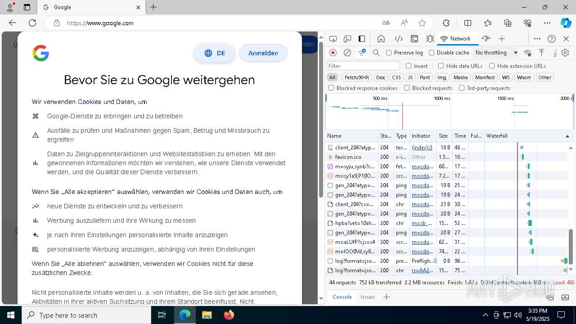This screenshot has width=576, height=324.
Task: Clear the network log
Action: (x=347, y=53)
